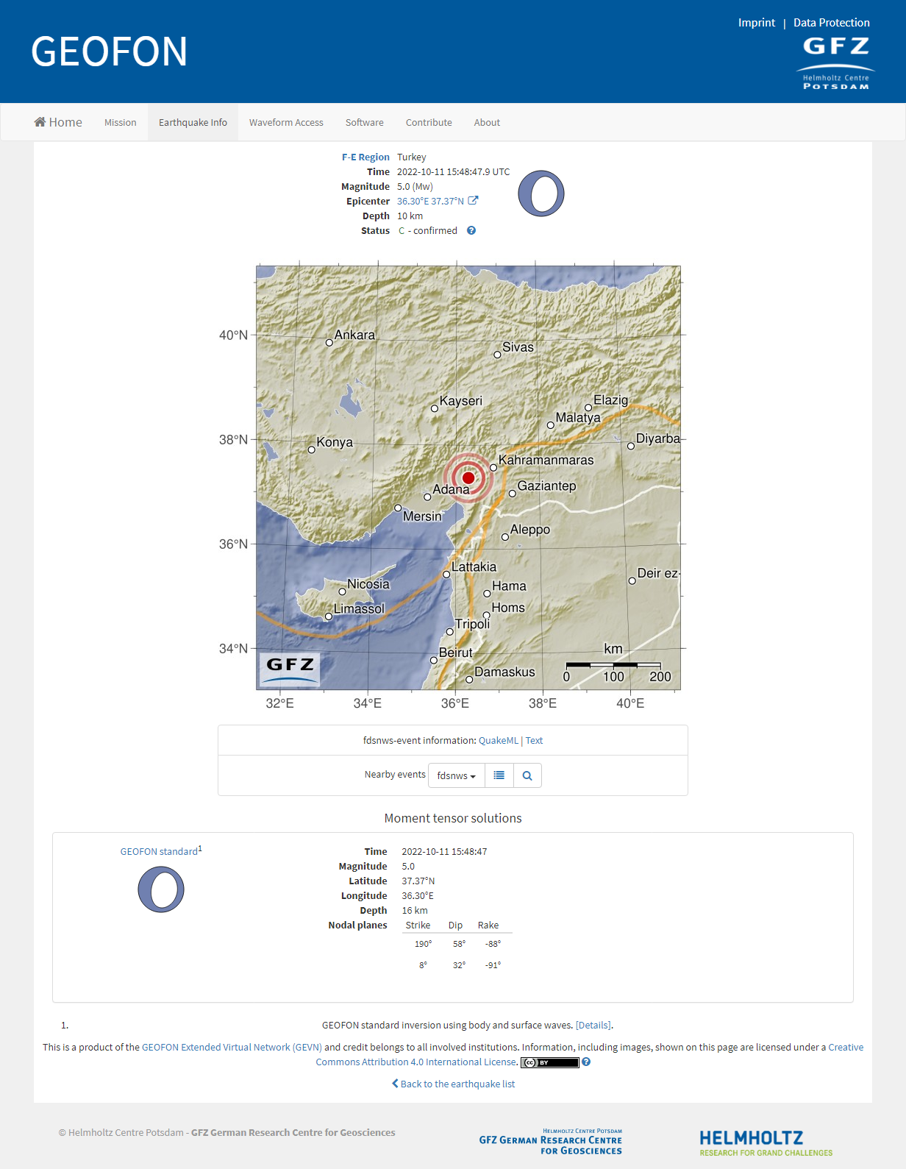The image size is (906, 1169).
Task: Open the fdsnws nearby events dropdown
Action: tap(456, 775)
